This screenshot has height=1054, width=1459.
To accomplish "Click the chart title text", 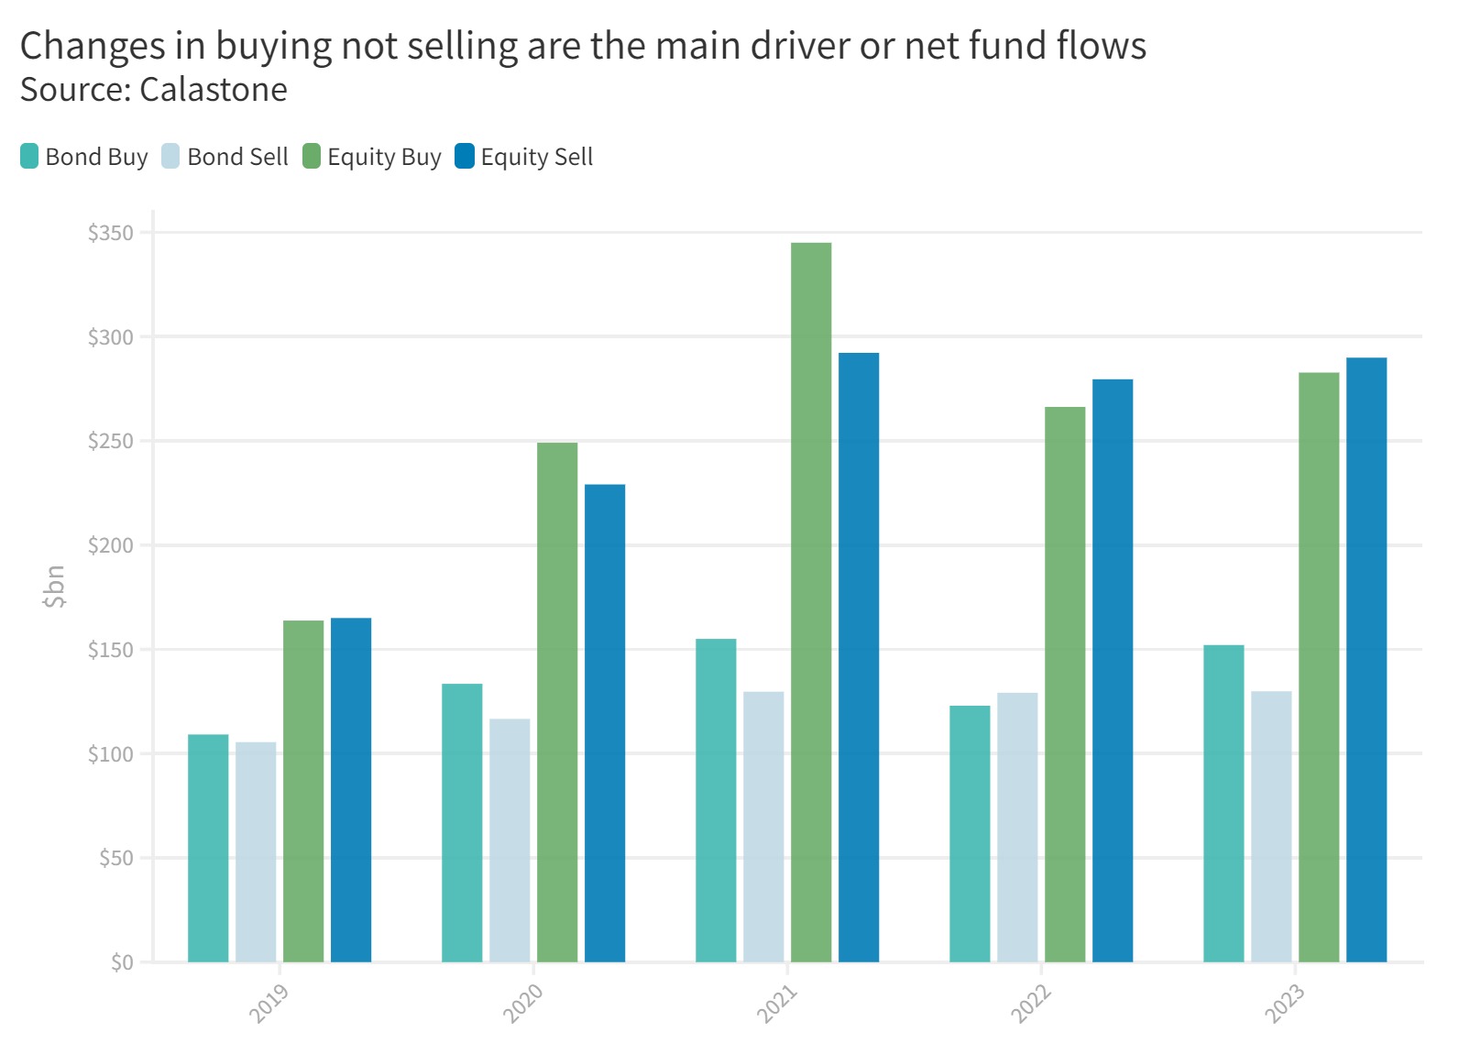I will [x=583, y=46].
